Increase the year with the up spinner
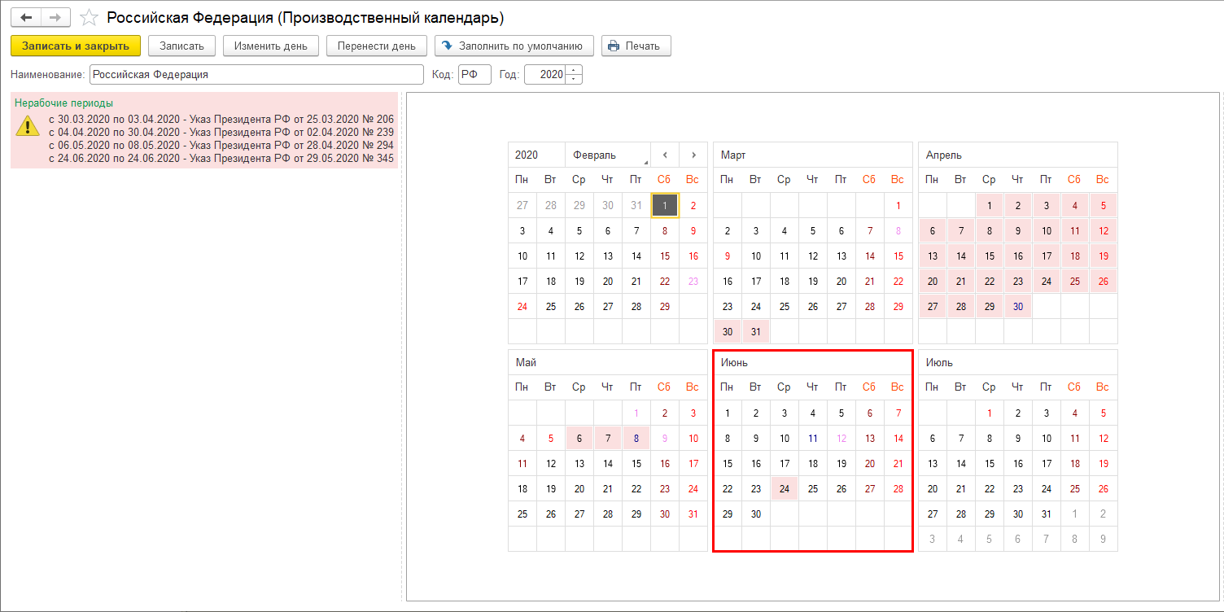Image resolution: width=1224 pixels, height=612 pixels. (575, 70)
